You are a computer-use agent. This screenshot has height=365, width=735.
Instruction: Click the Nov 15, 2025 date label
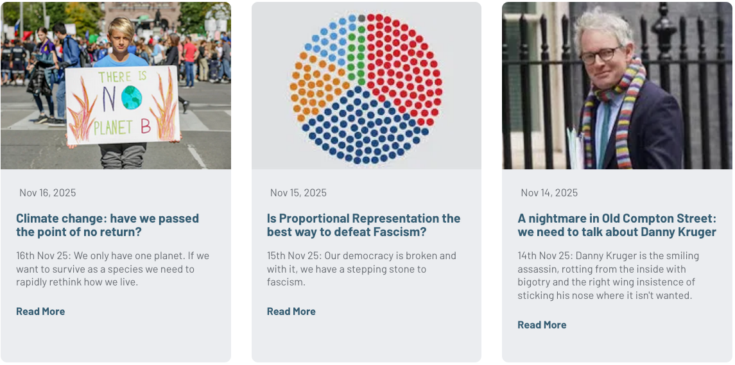[298, 192]
